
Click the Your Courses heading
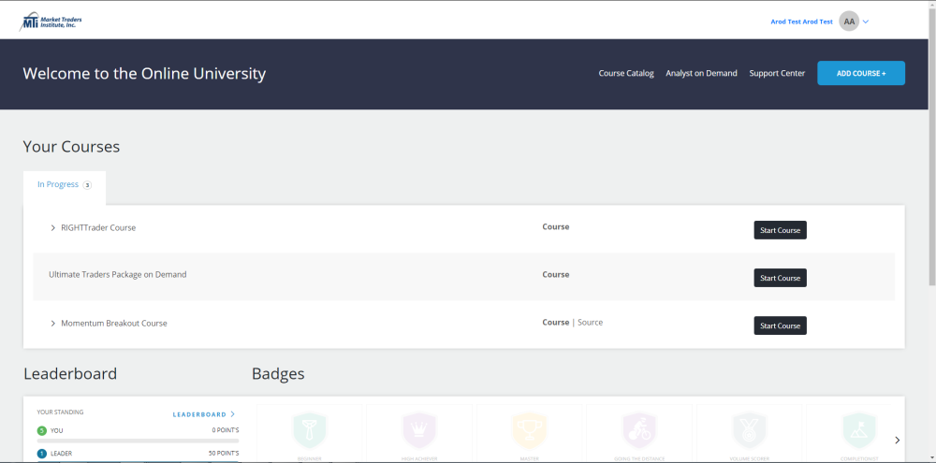71,147
